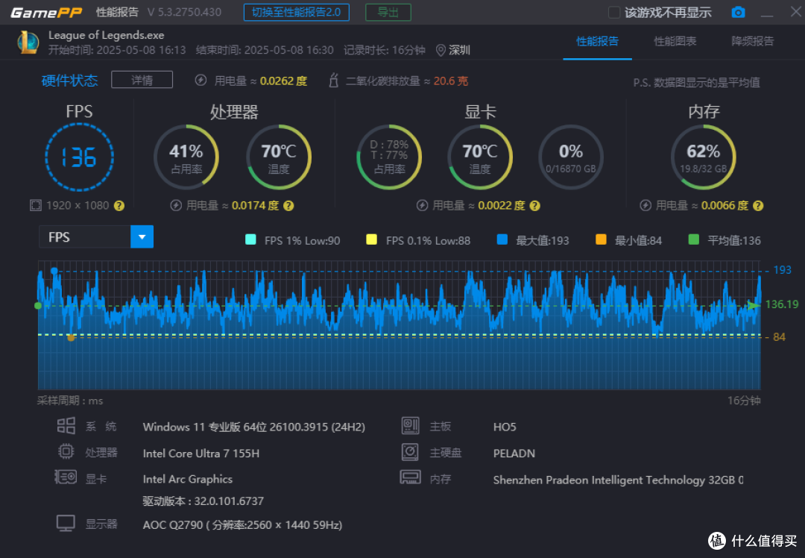Switch to the 性能报告 tab
The width and height of the screenshot is (805, 558).
[597, 41]
